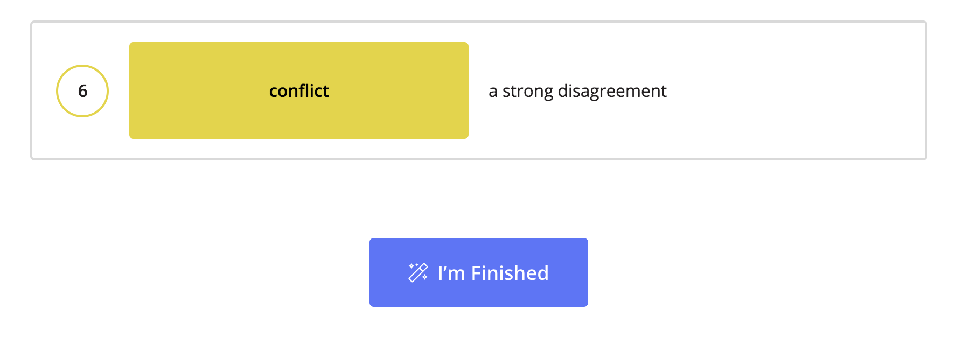Click the number 6 inside the circle

pyautogui.click(x=82, y=91)
